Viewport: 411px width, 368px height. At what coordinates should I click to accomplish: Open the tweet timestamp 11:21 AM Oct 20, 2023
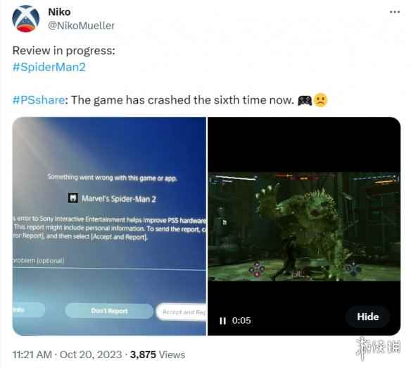(x=67, y=355)
